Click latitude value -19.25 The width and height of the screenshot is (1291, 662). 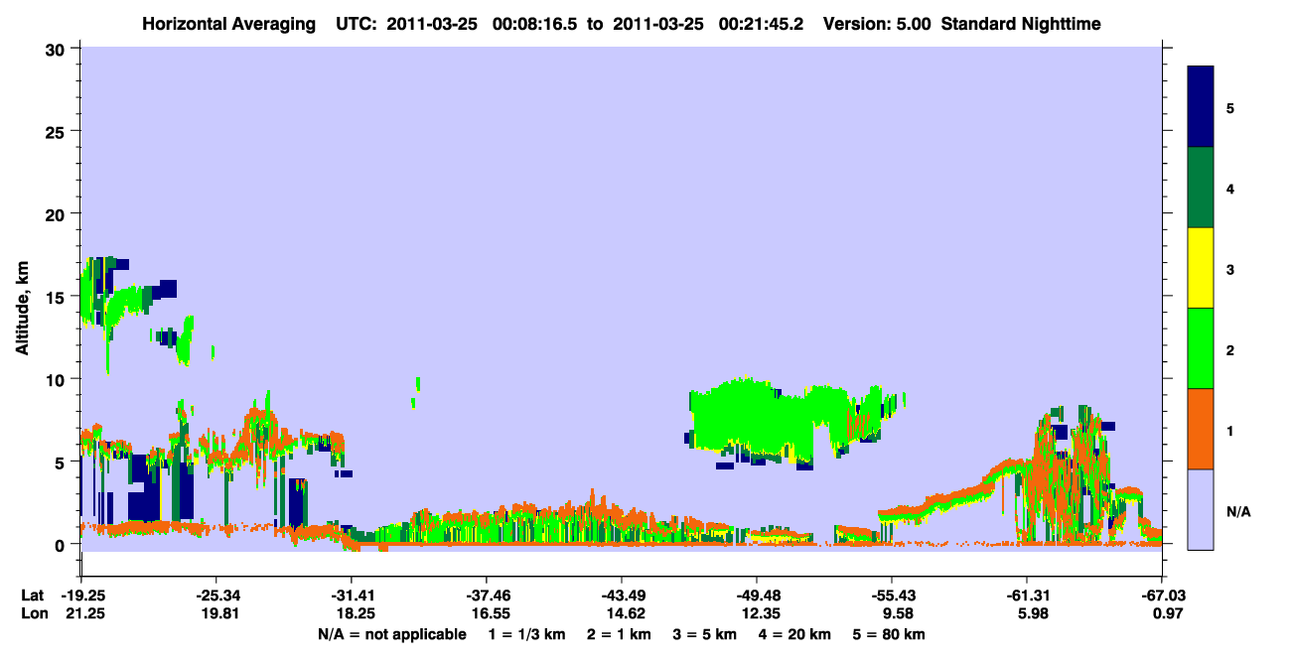81,596
